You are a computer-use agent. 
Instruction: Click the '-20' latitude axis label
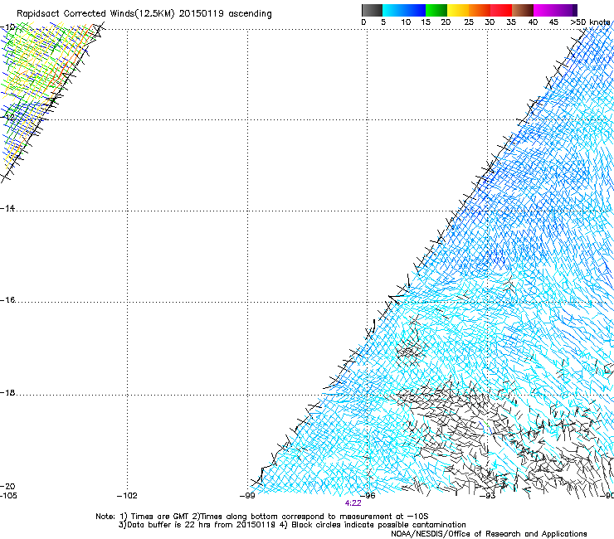[7, 486]
